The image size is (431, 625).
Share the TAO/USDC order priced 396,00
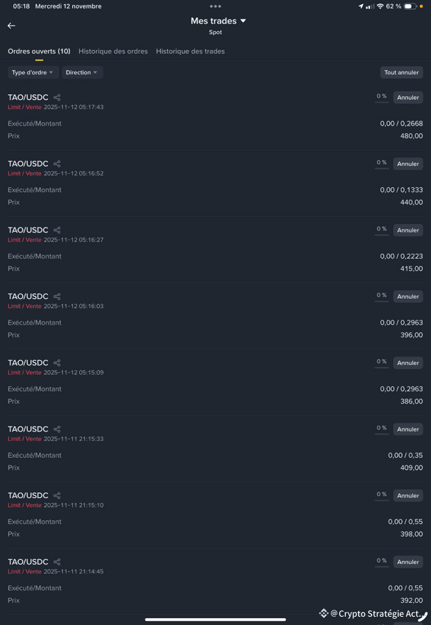pos(57,297)
